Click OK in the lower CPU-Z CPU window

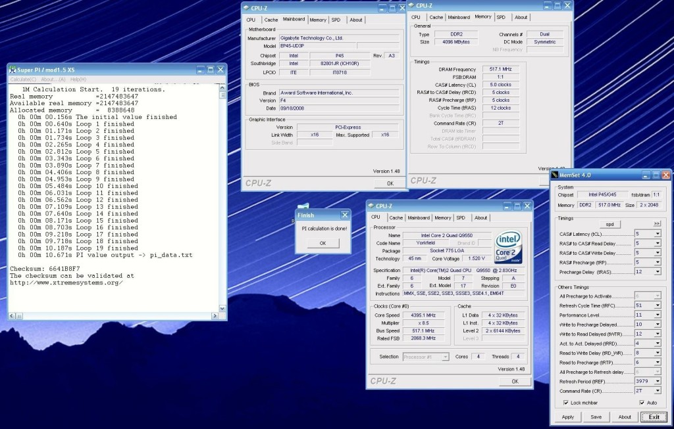515,382
